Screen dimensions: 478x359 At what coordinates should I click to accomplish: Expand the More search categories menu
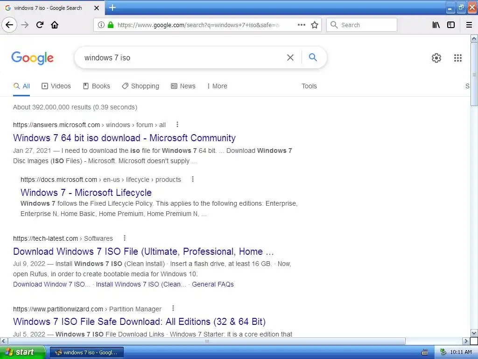click(217, 86)
